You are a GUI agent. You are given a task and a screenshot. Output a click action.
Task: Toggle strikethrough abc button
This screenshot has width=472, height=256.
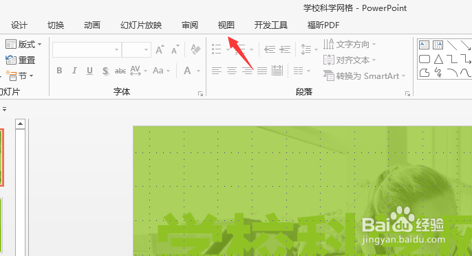tap(120, 71)
